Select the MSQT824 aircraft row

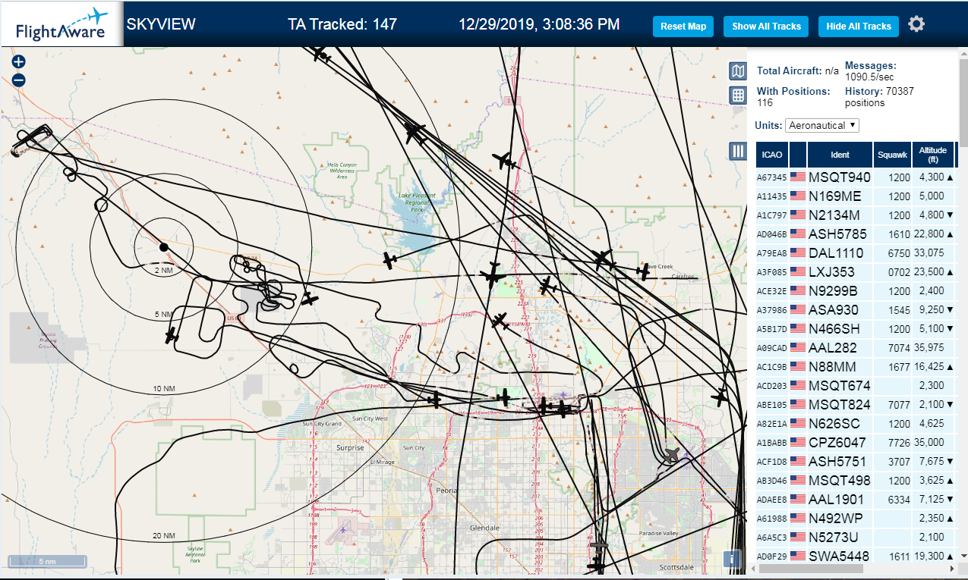(856, 404)
